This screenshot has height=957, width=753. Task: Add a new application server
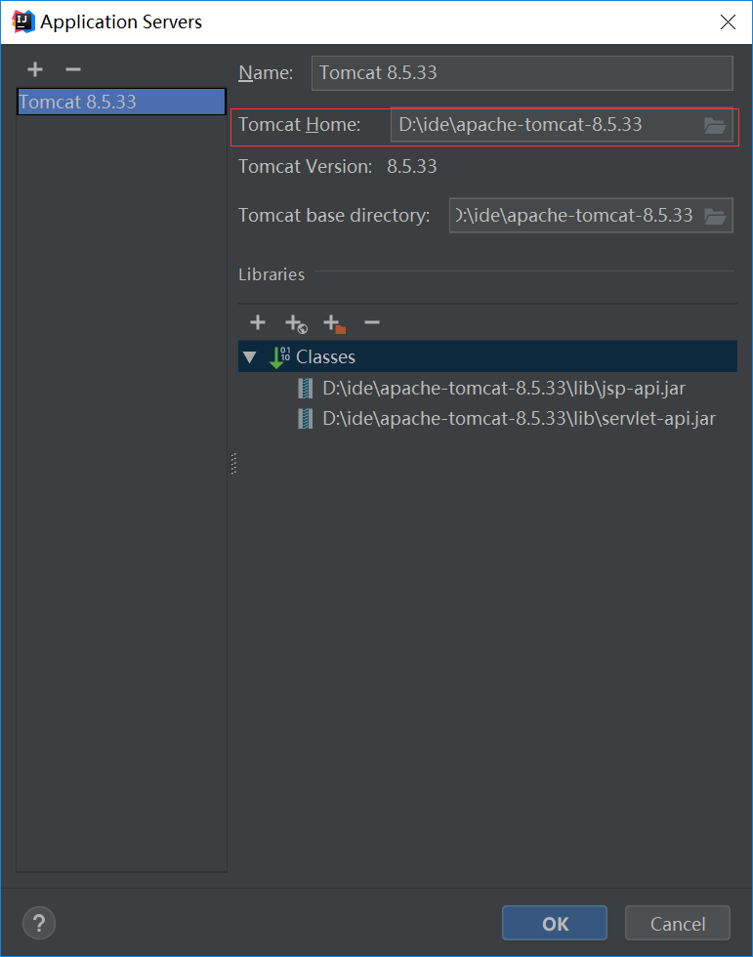point(35,69)
